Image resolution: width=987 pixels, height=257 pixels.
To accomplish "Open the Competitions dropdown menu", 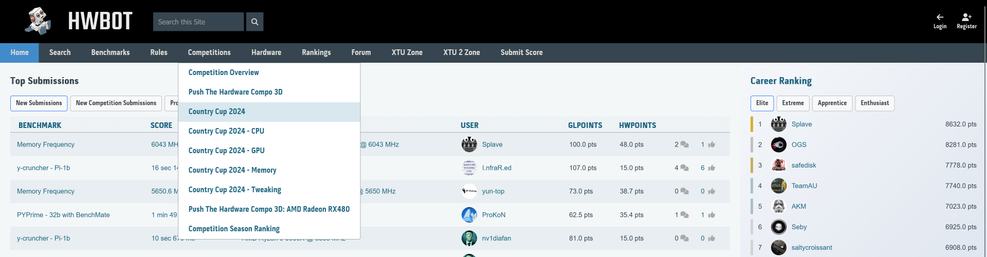I will [209, 52].
